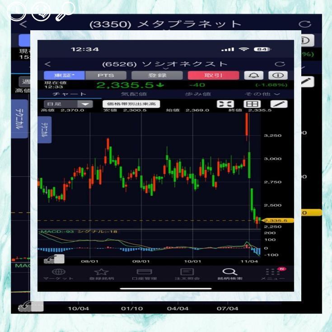The height and width of the screenshot is (332, 332).
Task: Open the 口座管理 tab
Action: (x=144, y=275)
